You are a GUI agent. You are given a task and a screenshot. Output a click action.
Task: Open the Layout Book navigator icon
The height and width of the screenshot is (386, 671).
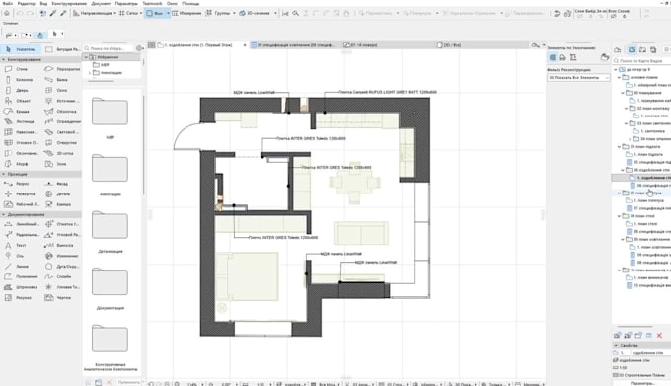pyautogui.click(x=642, y=50)
